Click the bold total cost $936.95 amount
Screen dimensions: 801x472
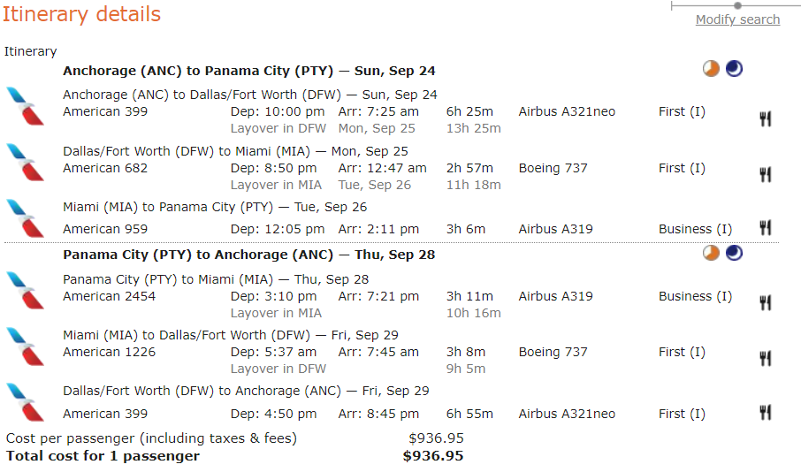click(x=433, y=456)
